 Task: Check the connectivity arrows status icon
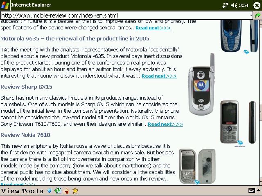click(x=225, y=5)
